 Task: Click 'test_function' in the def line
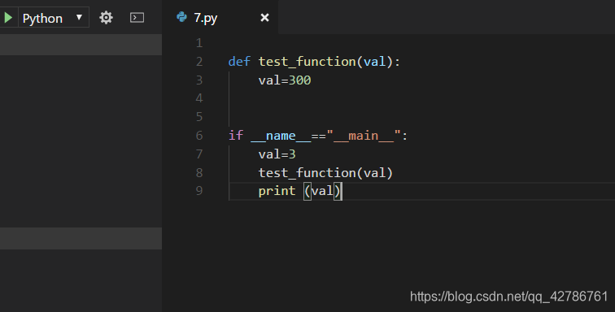pyautogui.click(x=307, y=62)
